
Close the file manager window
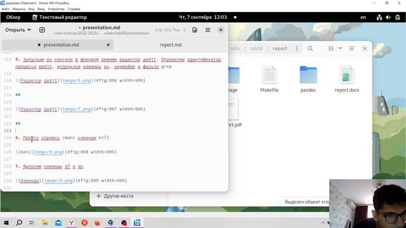click(x=365, y=48)
